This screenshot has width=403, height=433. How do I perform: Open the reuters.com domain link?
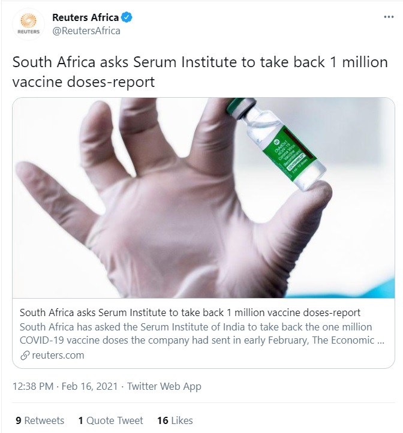(x=58, y=355)
